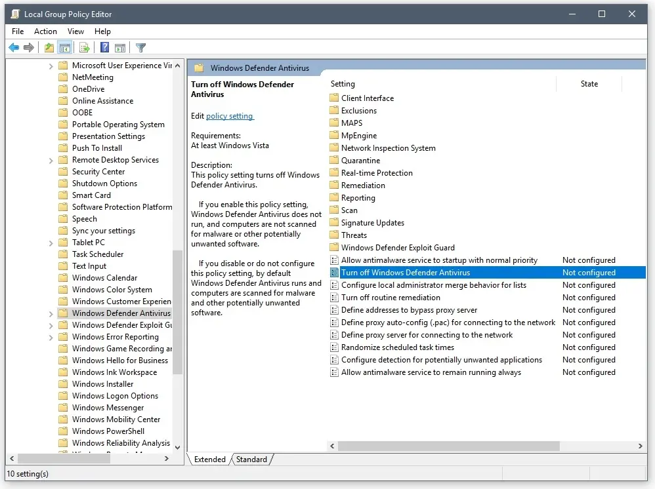This screenshot has width=655, height=489.
Task: Expand Windows Defender Antivirus in the tree
Action: (x=51, y=314)
